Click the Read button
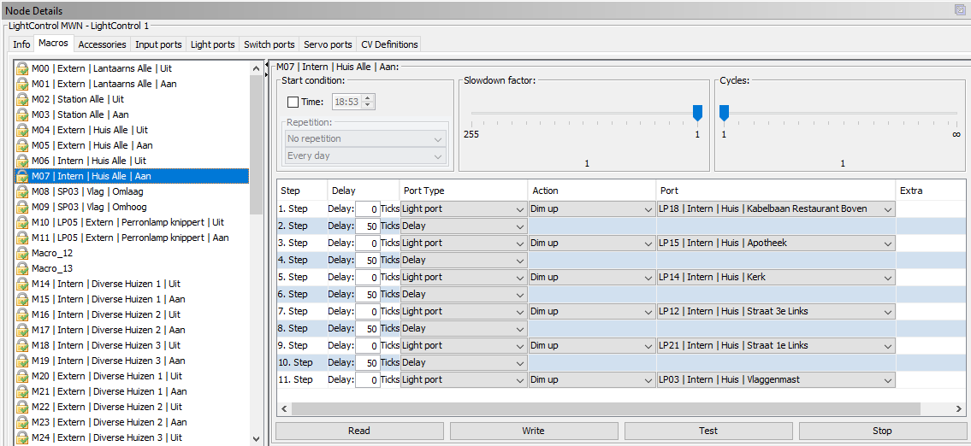Viewport: 971px width, 446px height. coord(359,431)
